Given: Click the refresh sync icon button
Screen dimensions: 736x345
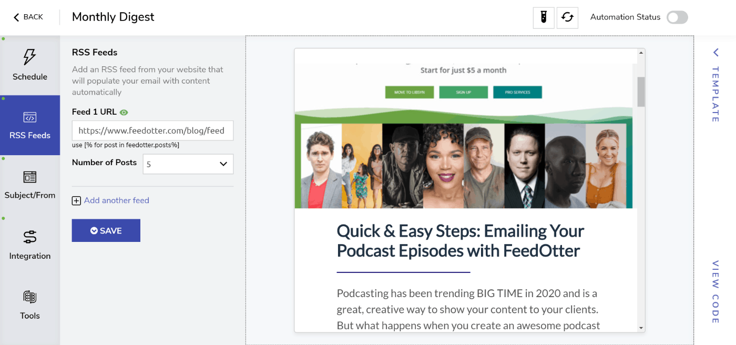Looking at the screenshot, I should pyautogui.click(x=567, y=17).
